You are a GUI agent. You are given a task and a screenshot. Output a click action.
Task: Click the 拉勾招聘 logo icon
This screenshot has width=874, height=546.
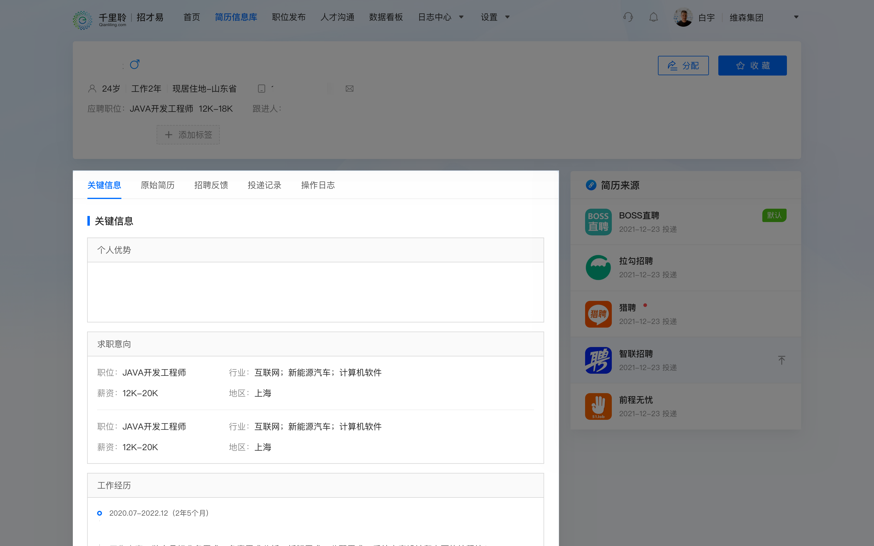(598, 268)
